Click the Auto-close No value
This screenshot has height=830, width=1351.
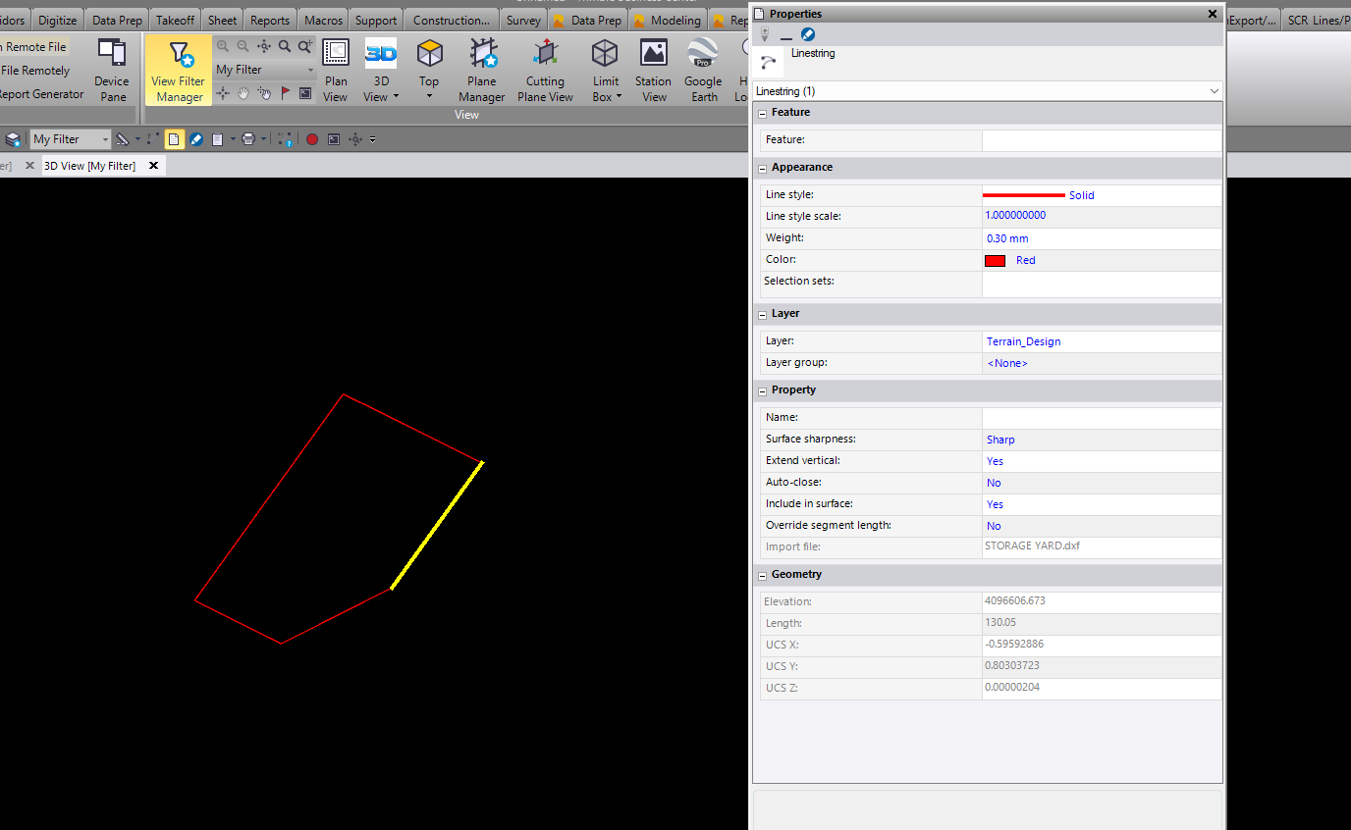(x=994, y=483)
